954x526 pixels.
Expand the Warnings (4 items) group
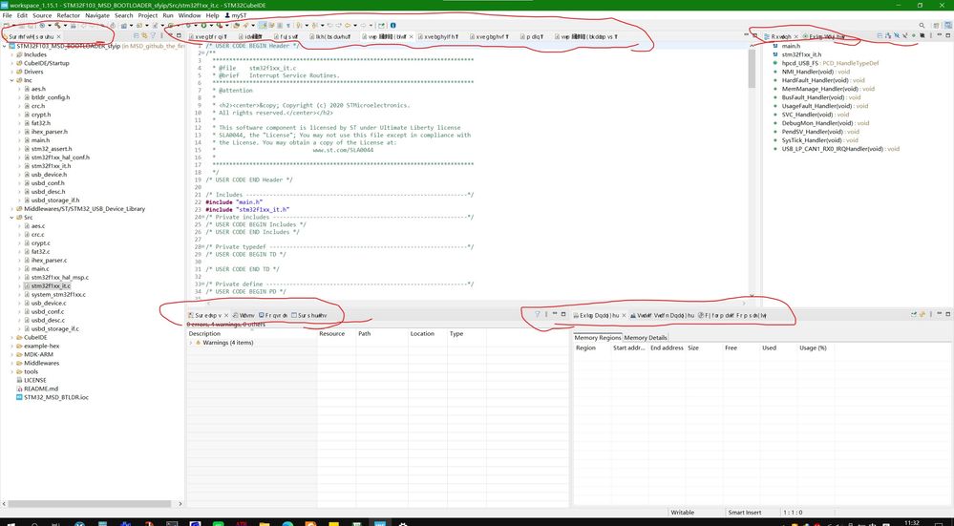191,343
